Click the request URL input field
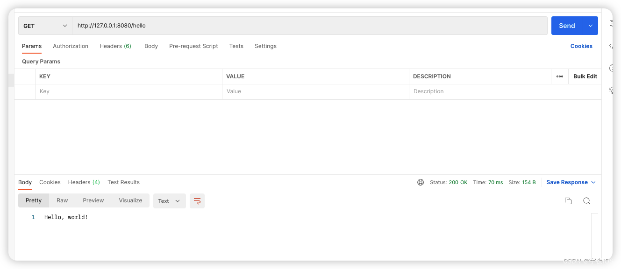Viewport: 621px width, 269px height. point(309,26)
